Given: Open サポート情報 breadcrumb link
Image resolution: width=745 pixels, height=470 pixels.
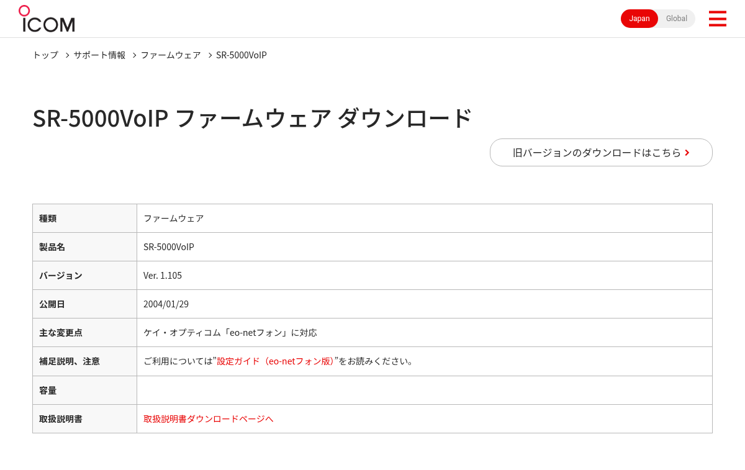Looking at the screenshot, I should (99, 55).
